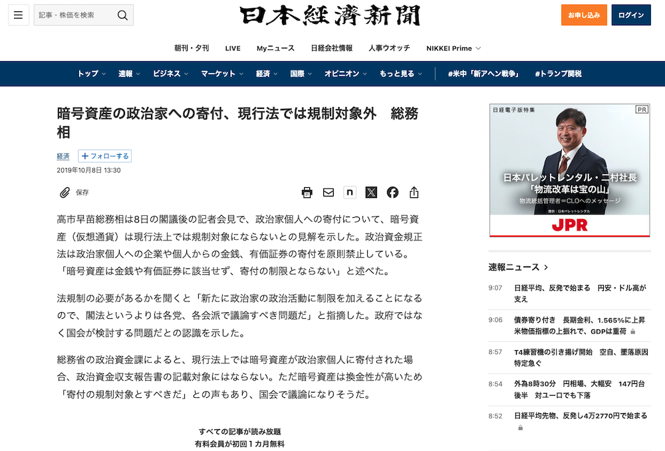The width and height of the screenshot is (665, 451).
Task: Share article on X icon
Action: [x=371, y=193]
